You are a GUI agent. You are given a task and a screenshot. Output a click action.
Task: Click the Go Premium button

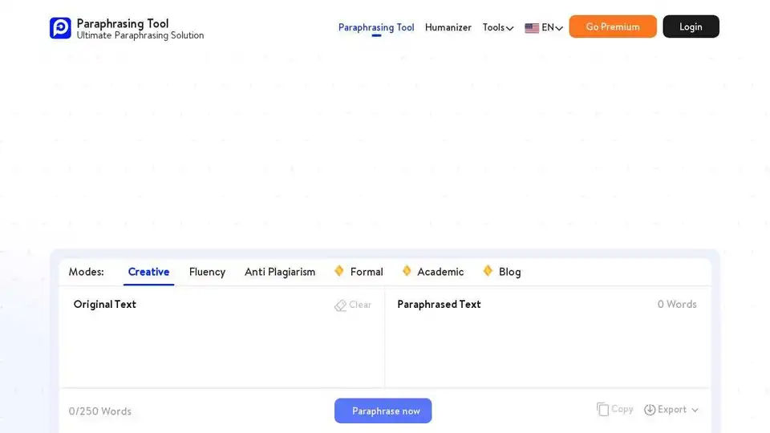coord(613,26)
